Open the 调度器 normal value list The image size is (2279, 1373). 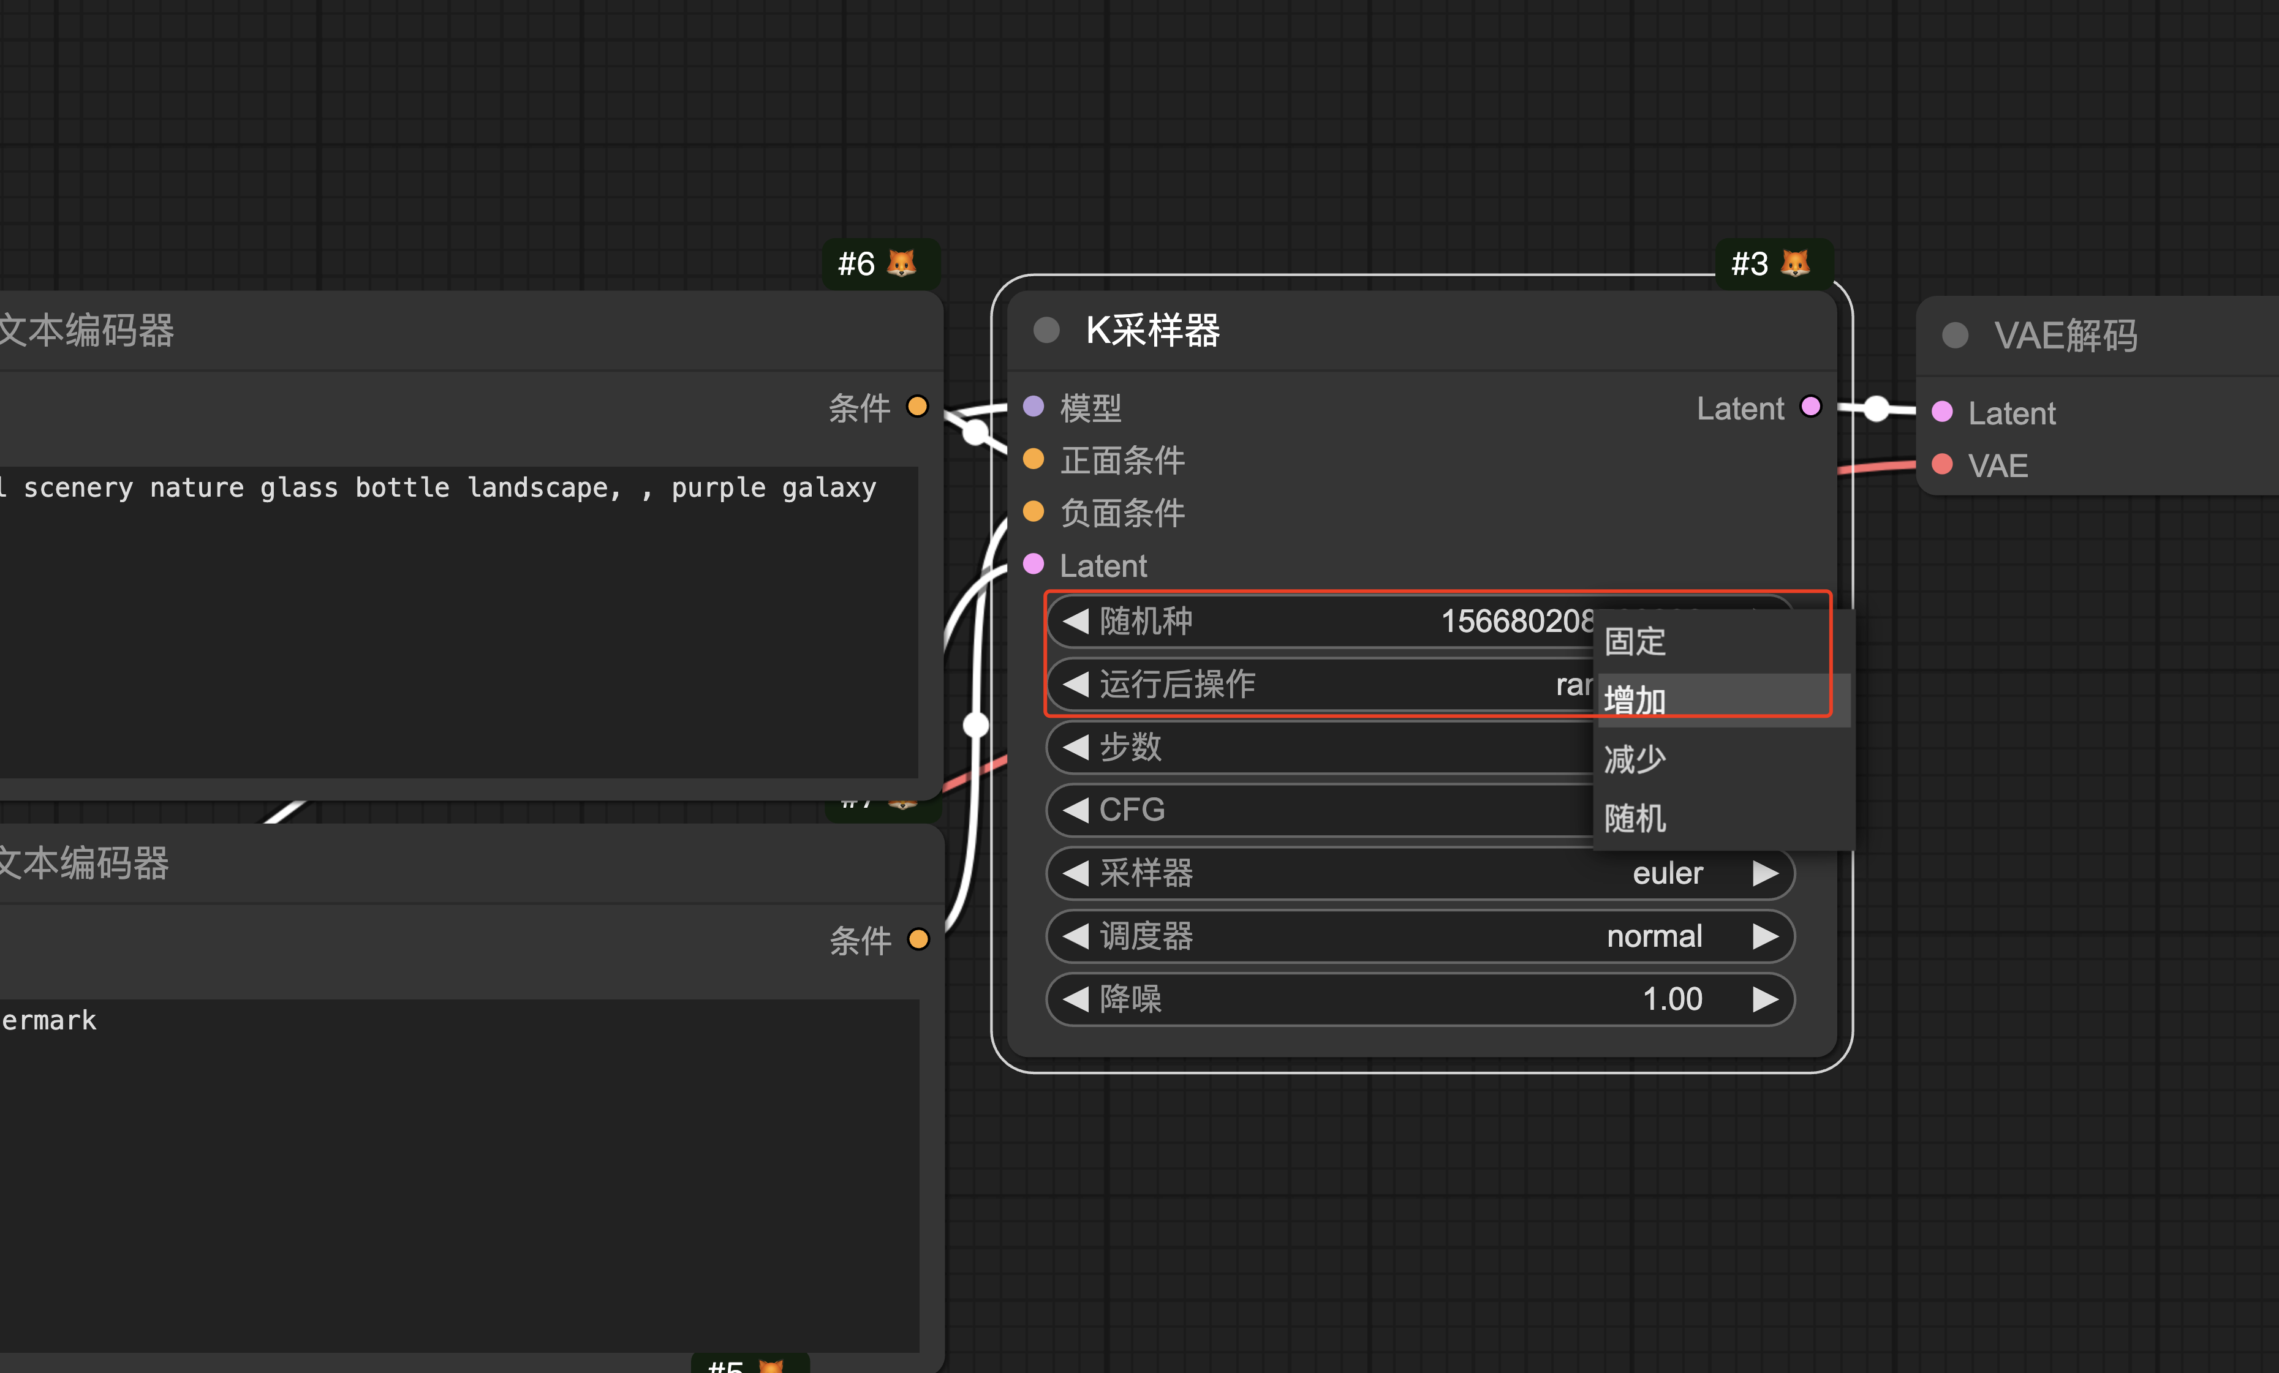point(1654,936)
